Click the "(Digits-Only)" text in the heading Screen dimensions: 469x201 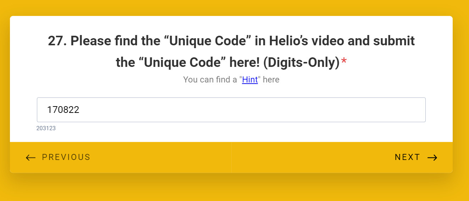point(301,63)
